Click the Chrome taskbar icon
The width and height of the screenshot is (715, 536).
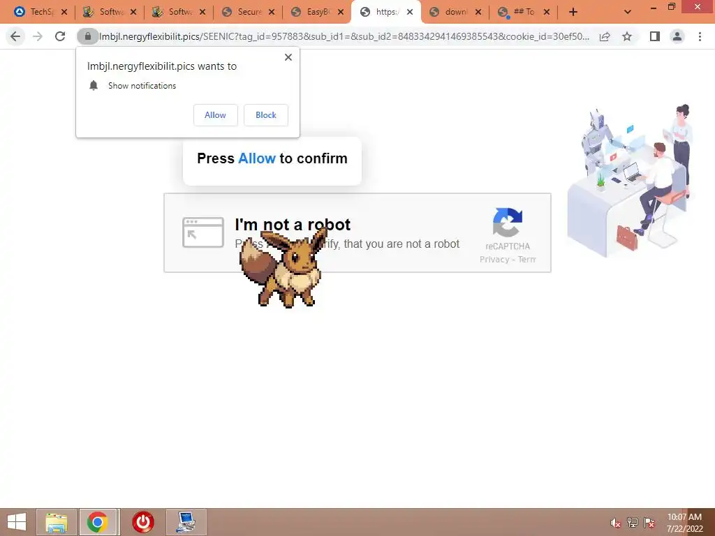98,522
